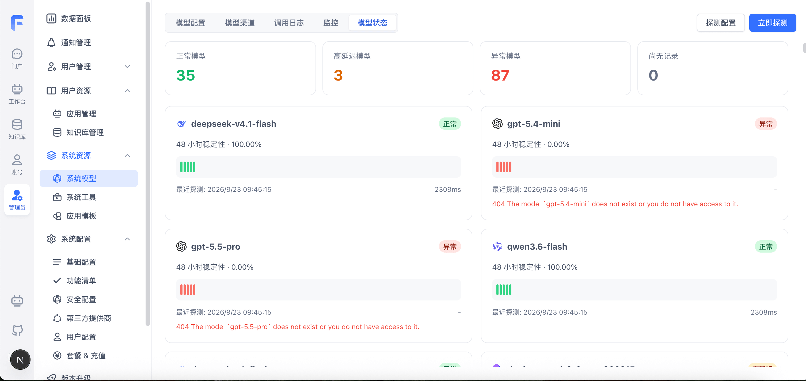Click the deepseek-v4.1-flash whale icon
The image size is (806, 381).
point(181,124)
